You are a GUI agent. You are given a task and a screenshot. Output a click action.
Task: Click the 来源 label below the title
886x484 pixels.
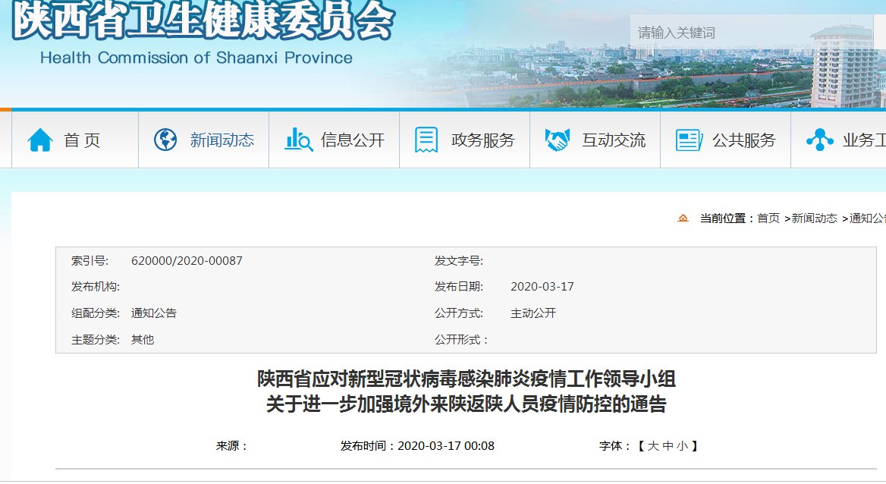click(x=231, y=446)
